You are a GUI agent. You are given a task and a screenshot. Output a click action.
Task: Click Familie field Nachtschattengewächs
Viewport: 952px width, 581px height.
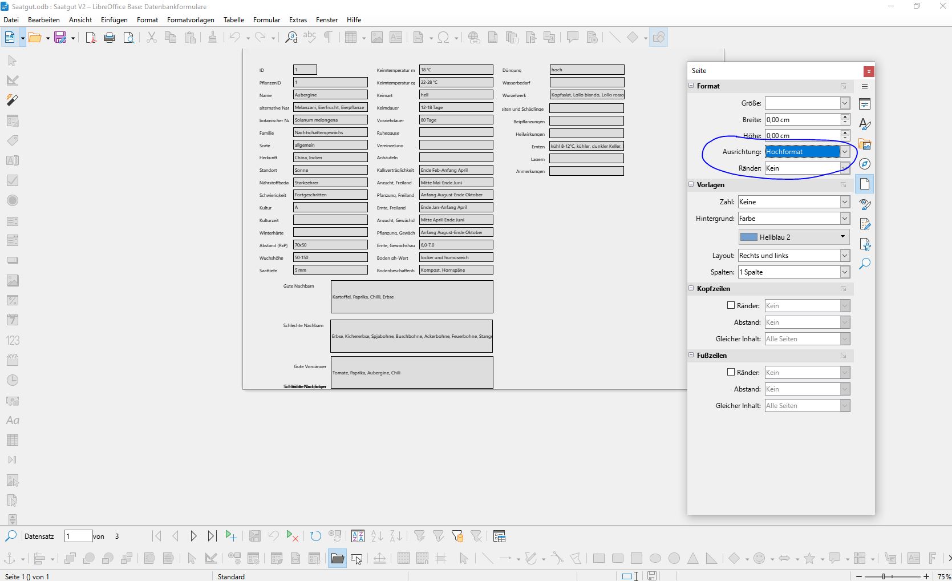tap(330, 132)
